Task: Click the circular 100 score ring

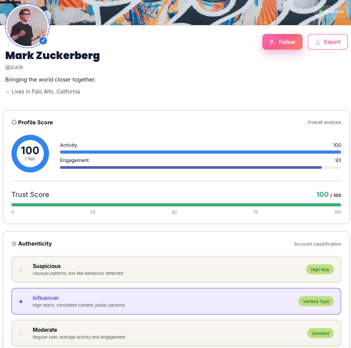Action: [30, 153]
